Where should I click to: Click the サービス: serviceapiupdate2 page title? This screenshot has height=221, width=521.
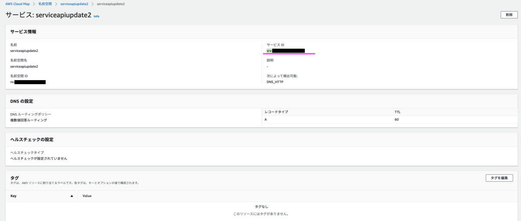tap(48, 15)
